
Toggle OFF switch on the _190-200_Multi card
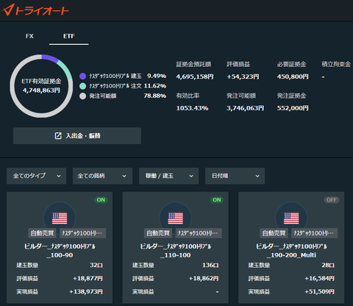[x=332, y=200]
